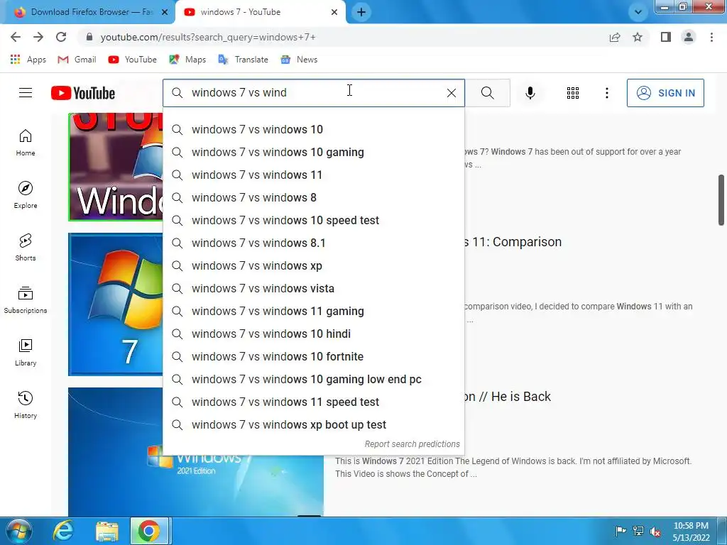727x545 pixels.
Task: Start voice search with the microphone
Action: pyautogui.click(x=530, y=93)
